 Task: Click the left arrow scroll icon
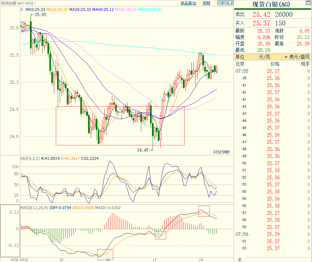tap(219, 3)
